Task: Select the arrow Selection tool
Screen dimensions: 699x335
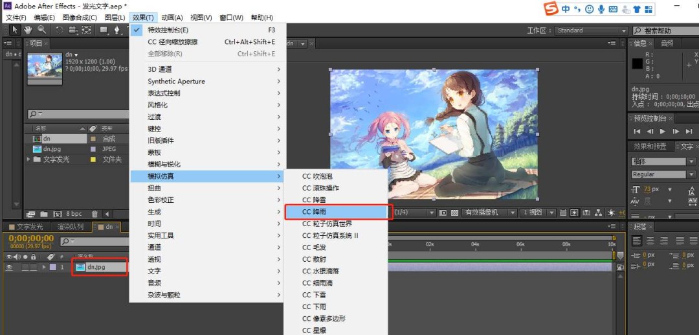Action: (x=14, y=30)
